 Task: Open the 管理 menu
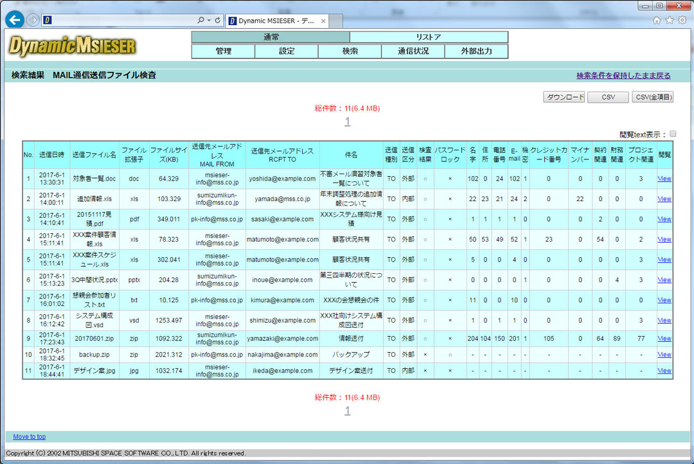223,51
